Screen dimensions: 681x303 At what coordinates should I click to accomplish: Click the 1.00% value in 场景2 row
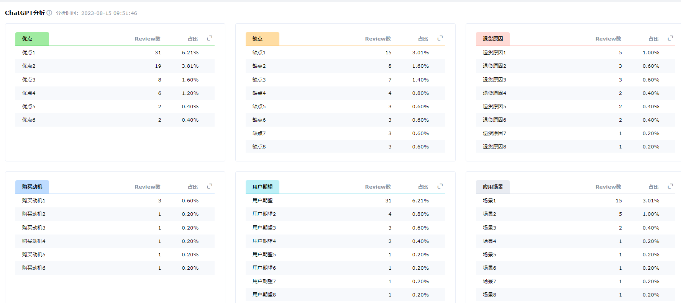tap(651, 214)
